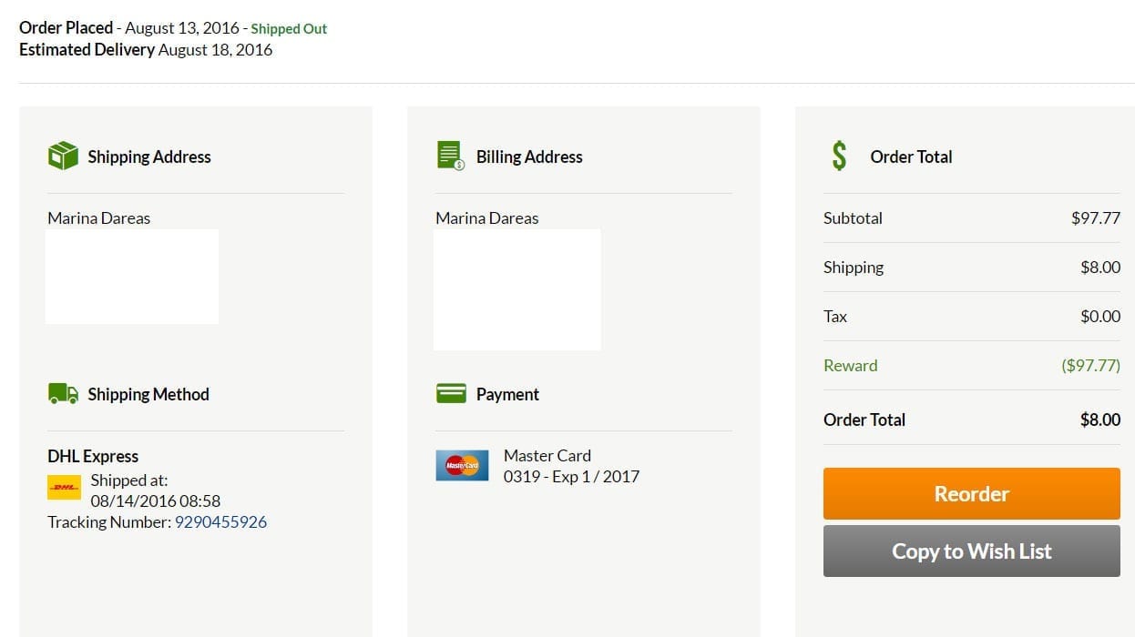The height and width of the screenshot is (637, 1135).
Task: Click the Subtotal $97.77 value
Action: (x=1095, y=217)
